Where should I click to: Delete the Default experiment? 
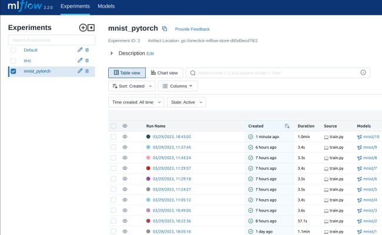87,50
